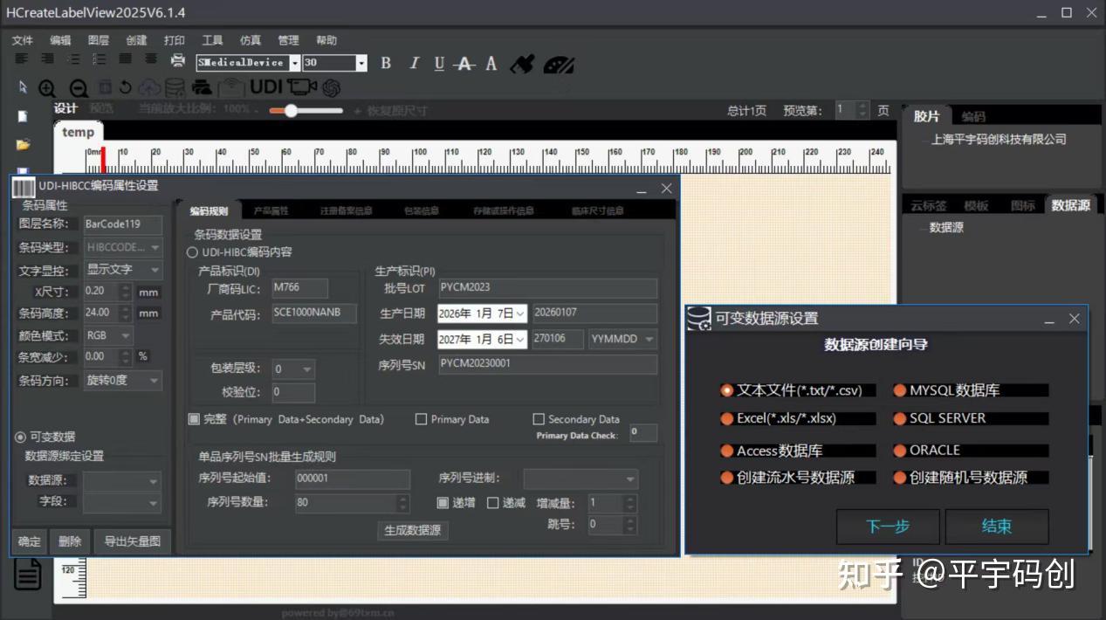Check the Primary Data checkbox
The image size is (1106, 620).
point(422,419)
